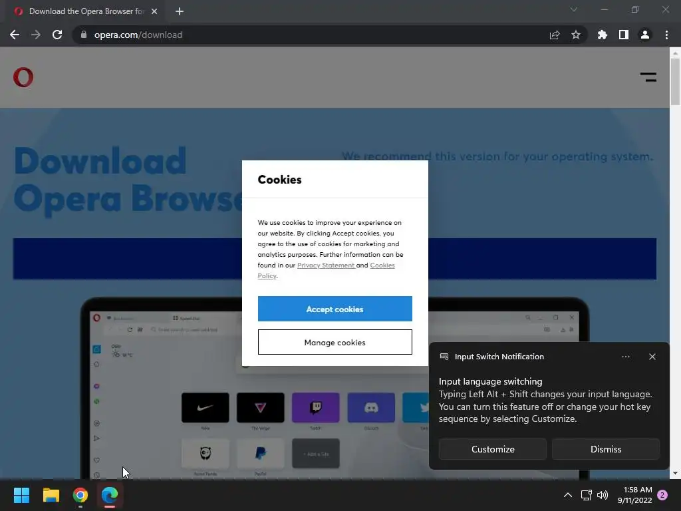Click the PayPal speed dial thumbnail
Screen dimensions: 681x511
coord(261,454)
